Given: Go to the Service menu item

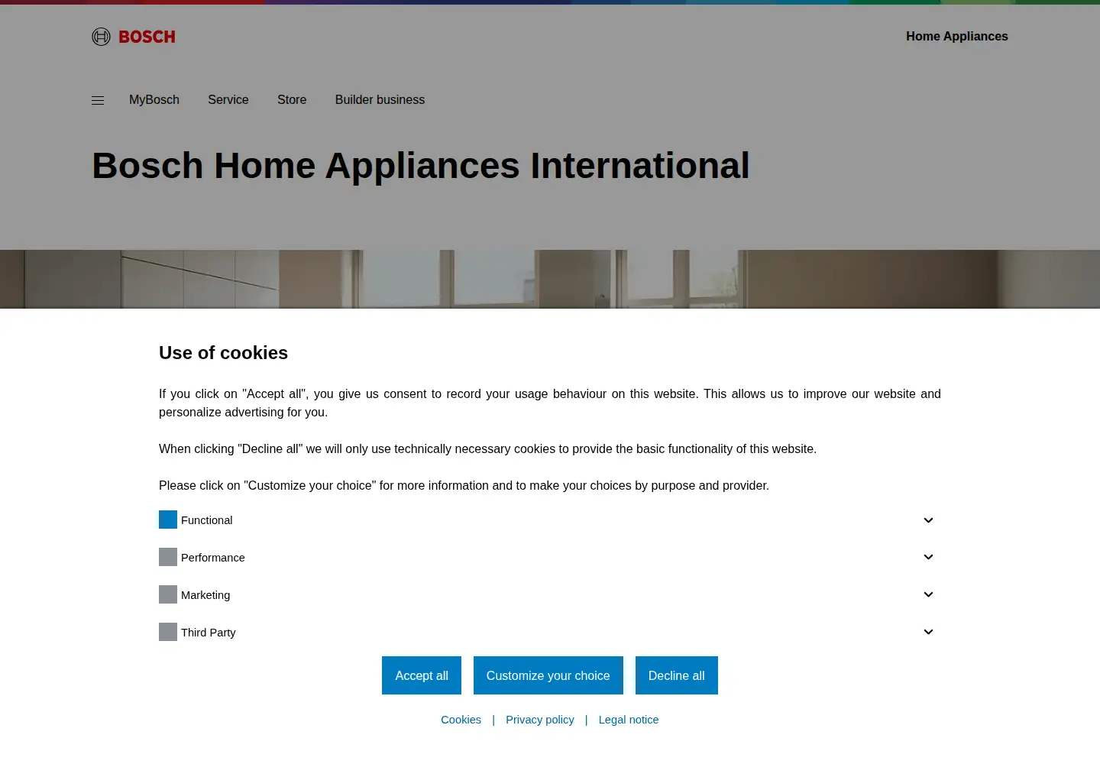Looking at the screenshot, I should coord(228,100).
